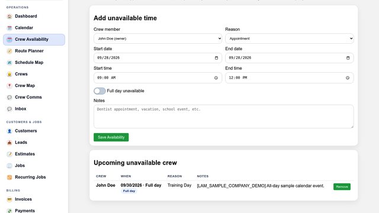
Task: Open Calendar from the sidebar menu
Action: [34, 28]
